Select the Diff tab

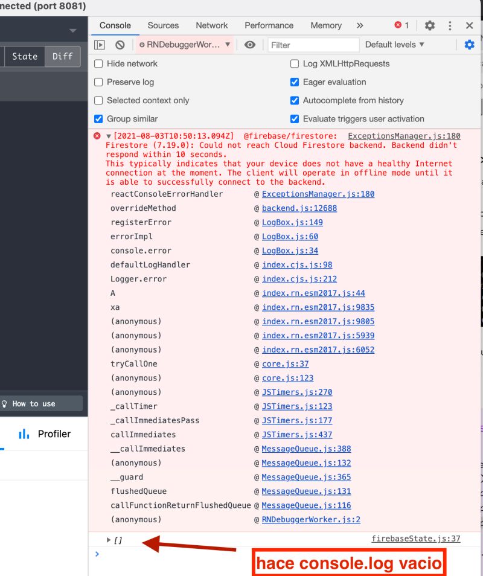(63, 56)
